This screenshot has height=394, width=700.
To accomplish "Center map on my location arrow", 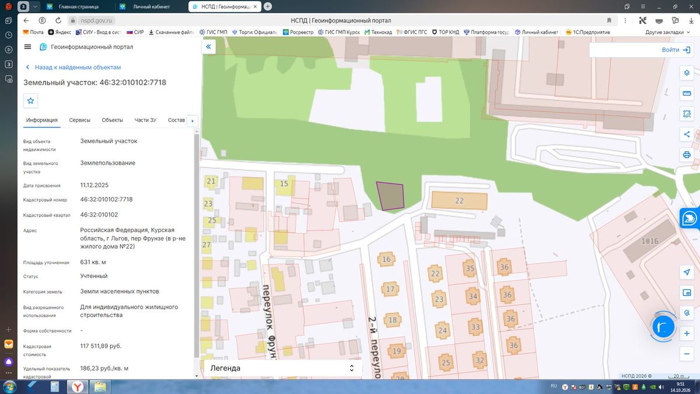I will [x=687, y=273].
